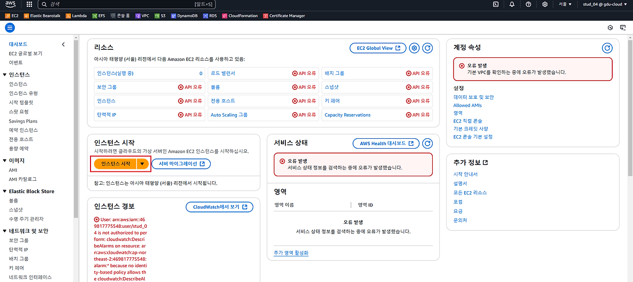This screenshot has width=633, height=282.
Task: Open EC2 Global View button
Action: 378,48
